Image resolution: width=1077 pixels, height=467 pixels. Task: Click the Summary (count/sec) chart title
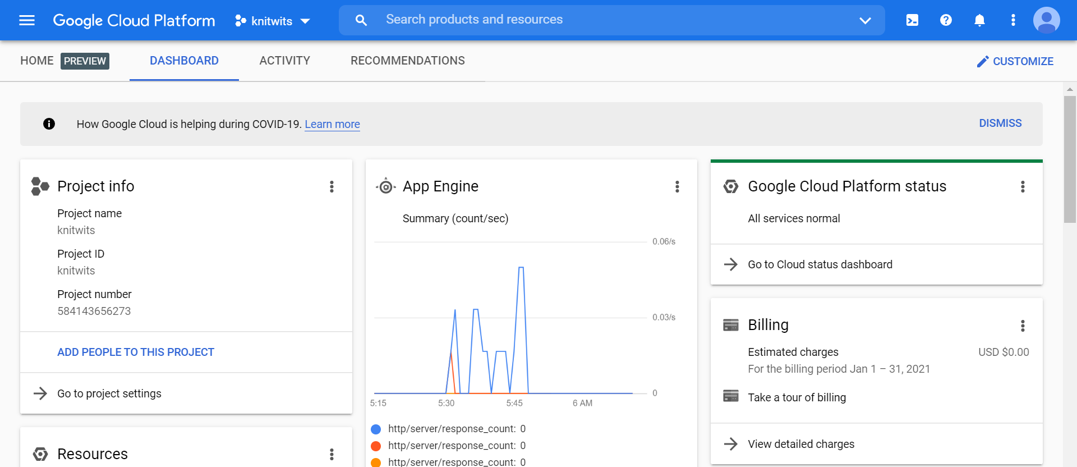coord(455,218)
